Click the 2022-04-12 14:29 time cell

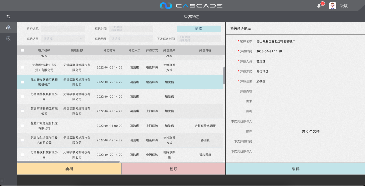pos(109,140)
